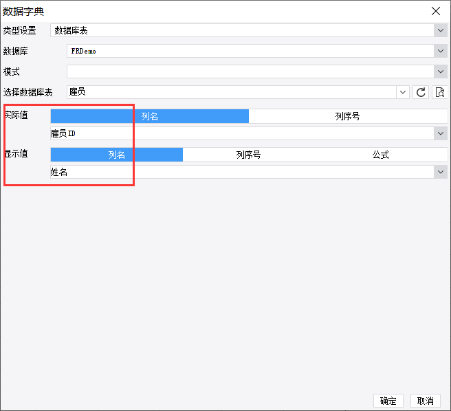451x411 pixels.
Task: Switch 显示值 to 公式
Action: click(x=381, y=155)
